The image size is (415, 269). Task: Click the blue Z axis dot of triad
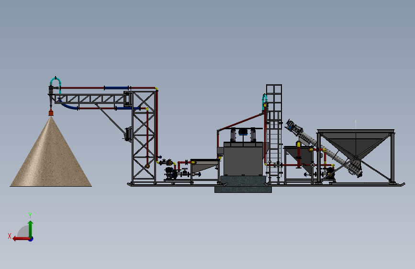pos(31,239)
